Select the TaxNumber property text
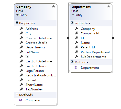The image size is (121, 109). 34,89
